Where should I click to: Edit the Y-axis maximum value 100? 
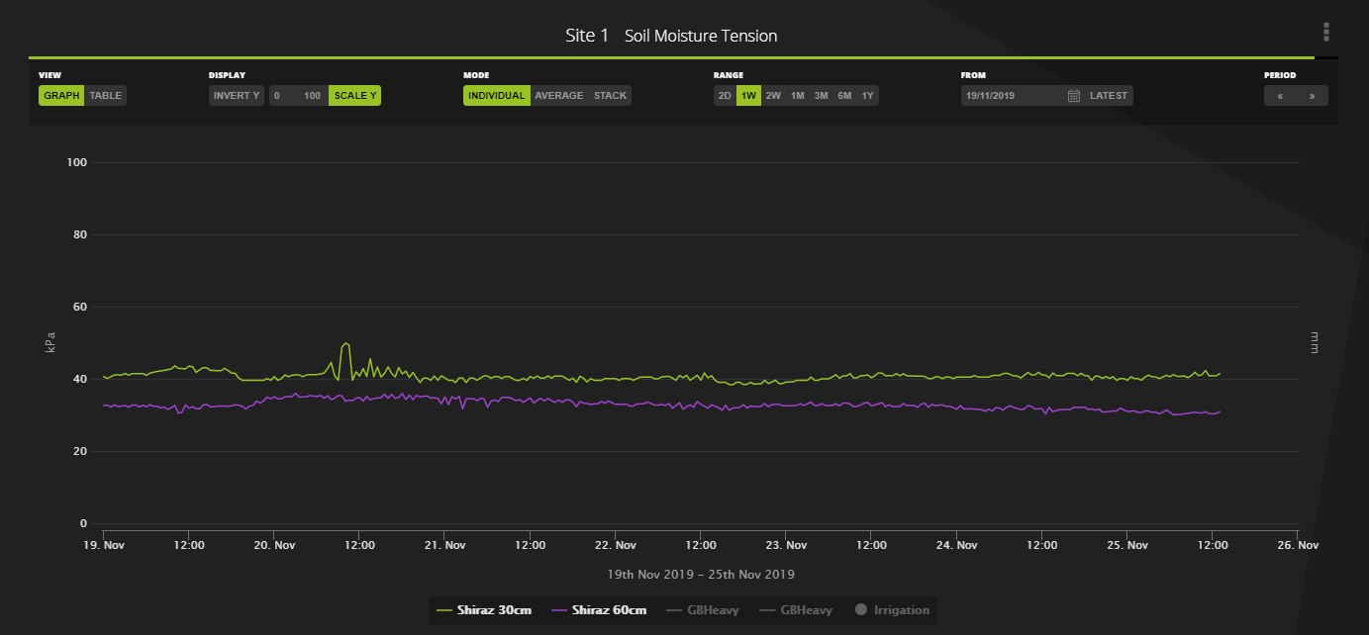[x=312, y=96]
